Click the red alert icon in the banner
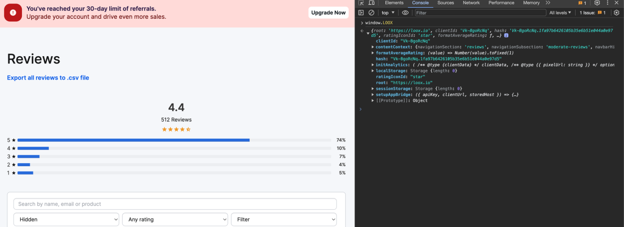 (x=13, y=13)
